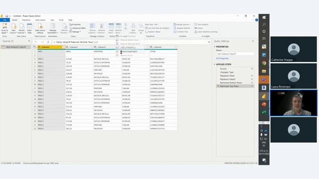
Task: Collapse the APPLIED STEPS section
Action: coord(215,64)
